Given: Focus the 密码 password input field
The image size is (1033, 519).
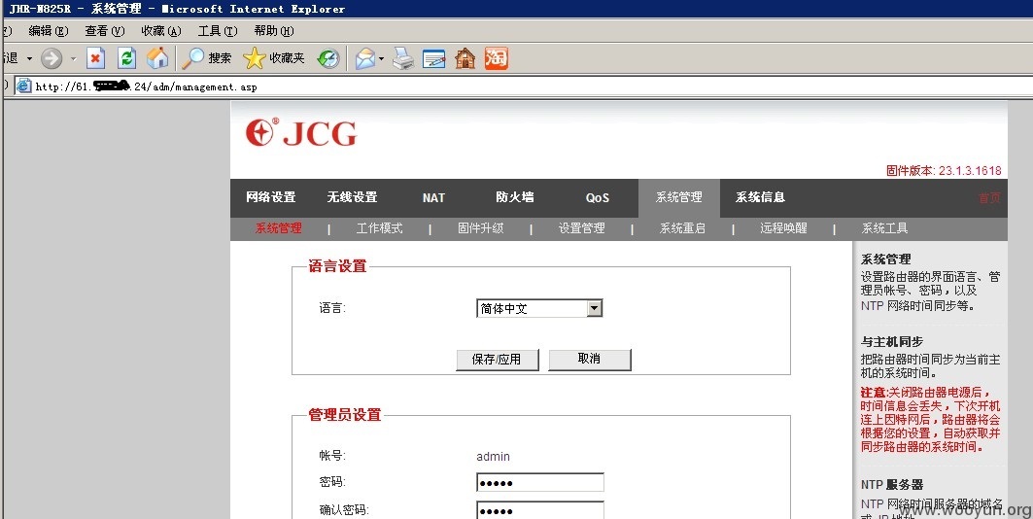Looking at the screenshot, I should [x=539, y=483].
